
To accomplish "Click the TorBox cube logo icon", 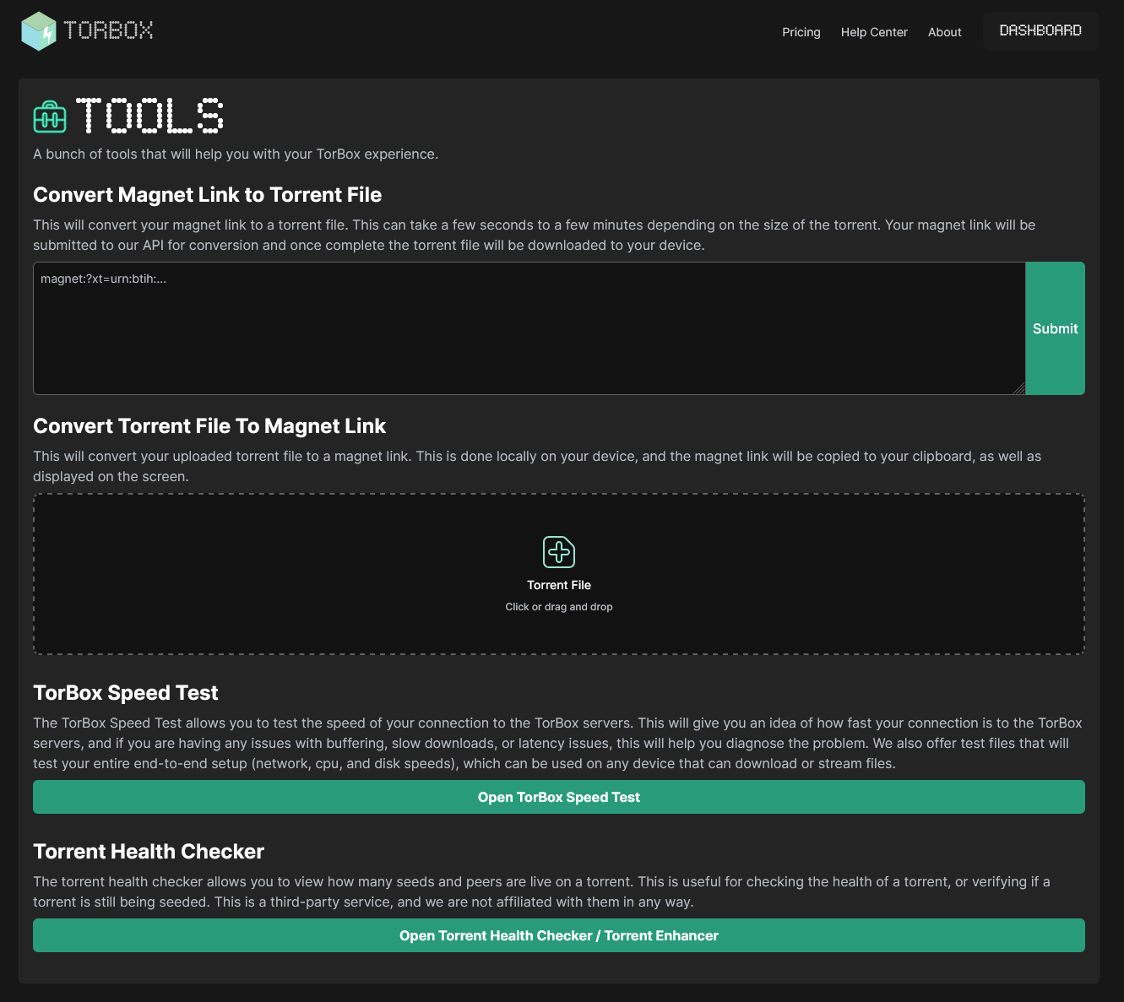I will tap(39, 31).
